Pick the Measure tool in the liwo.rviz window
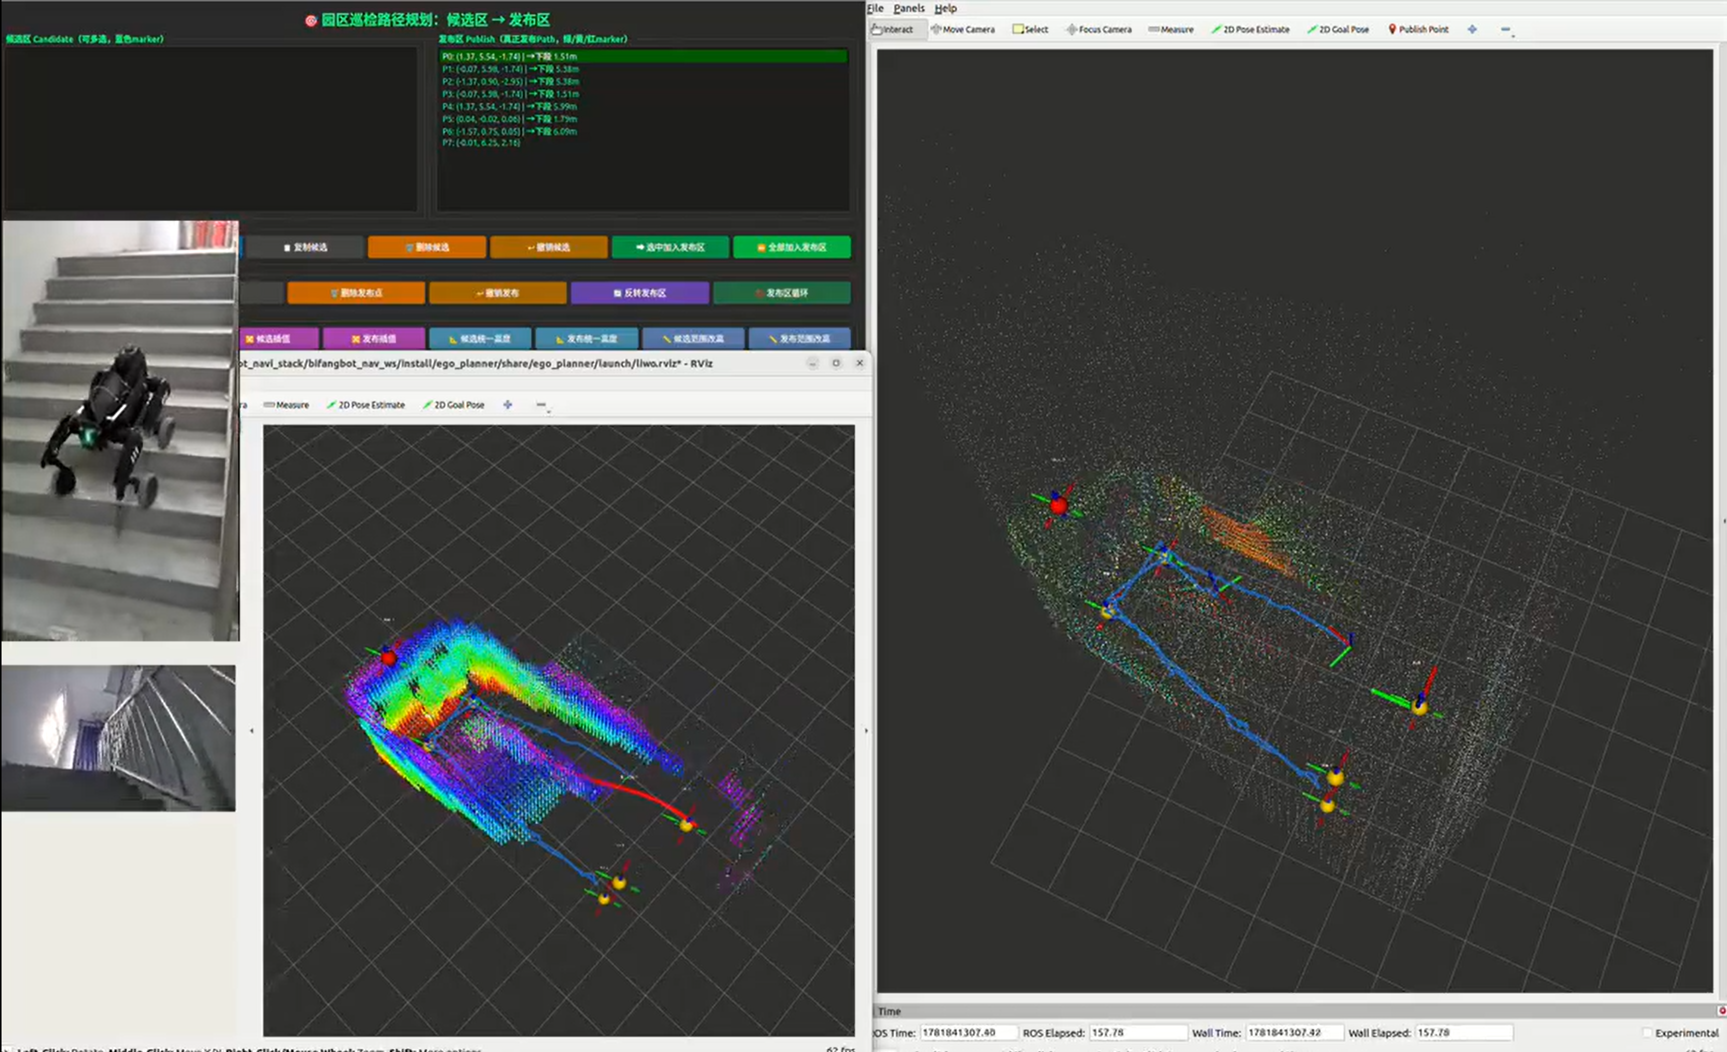This screenshot has width=1727, height=1052. pyautogui.click(x=286, y=405)
